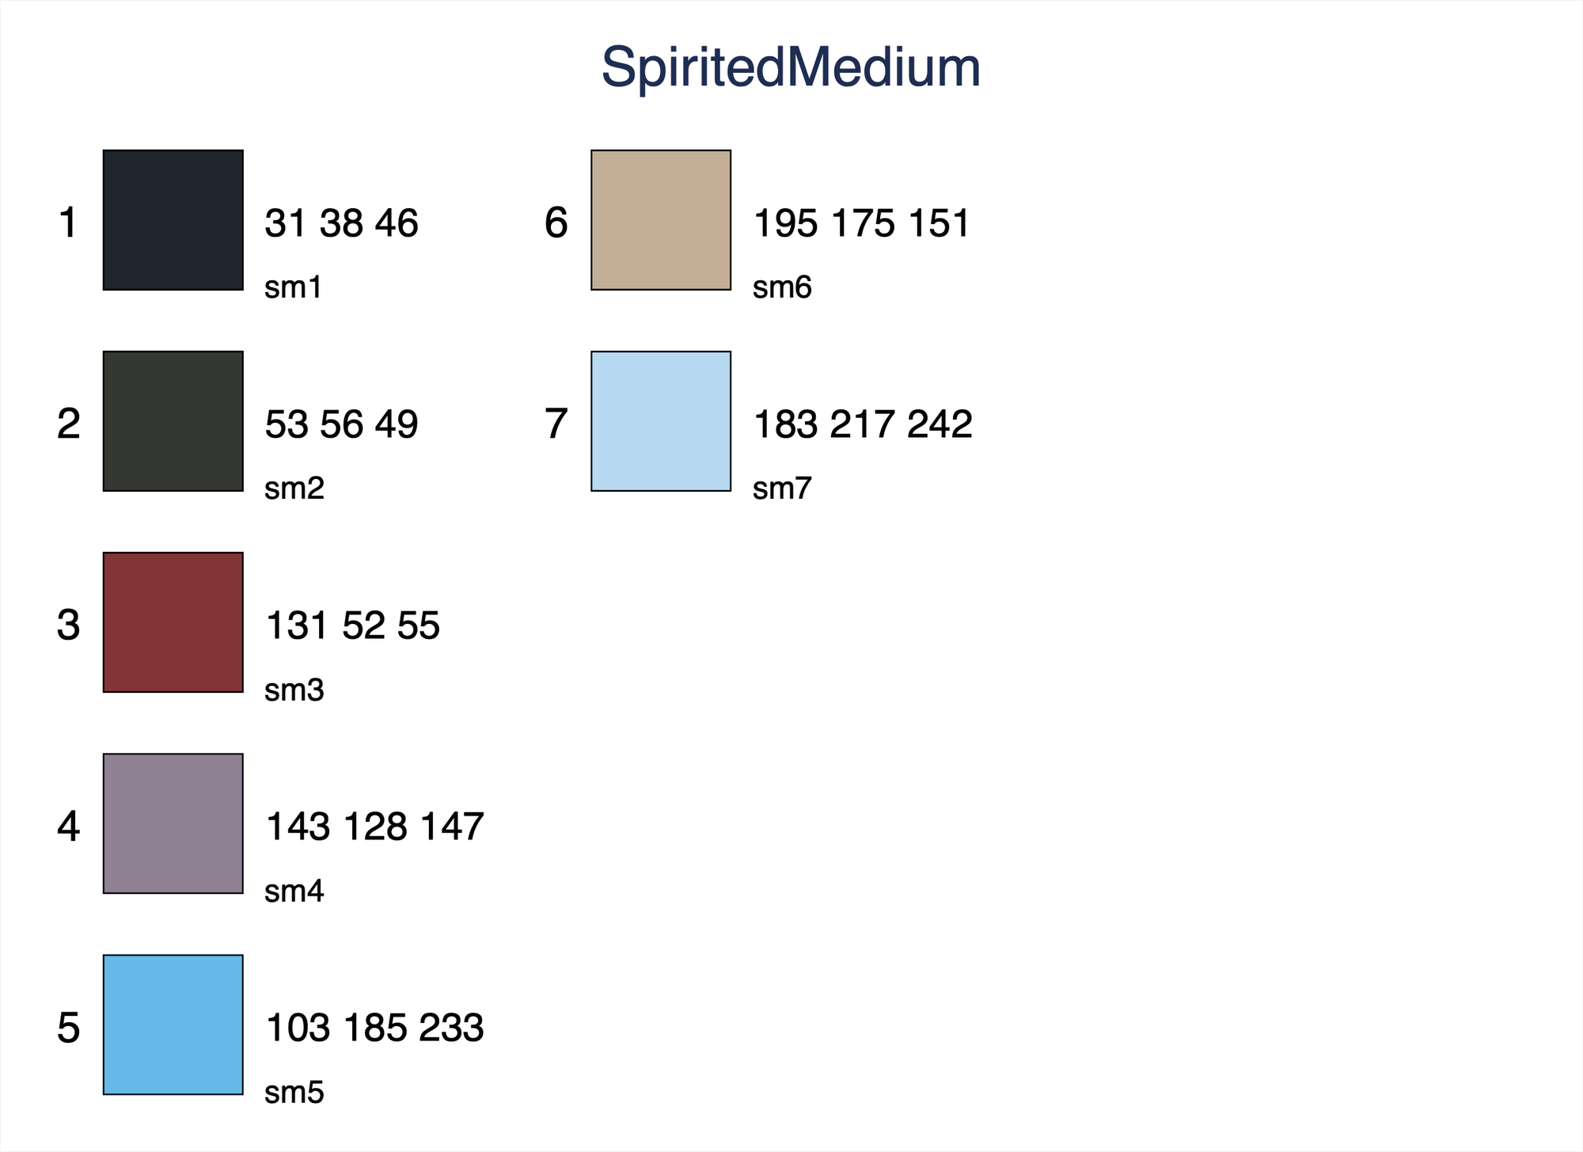Click index number 3 beside the swatch
The image size is (1583, 1152).
69,625
